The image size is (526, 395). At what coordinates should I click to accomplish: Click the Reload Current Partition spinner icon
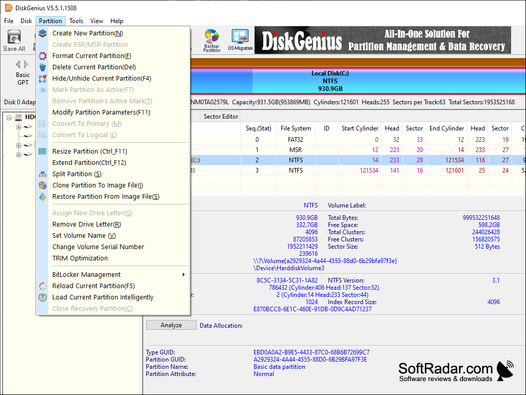point(43,286)
